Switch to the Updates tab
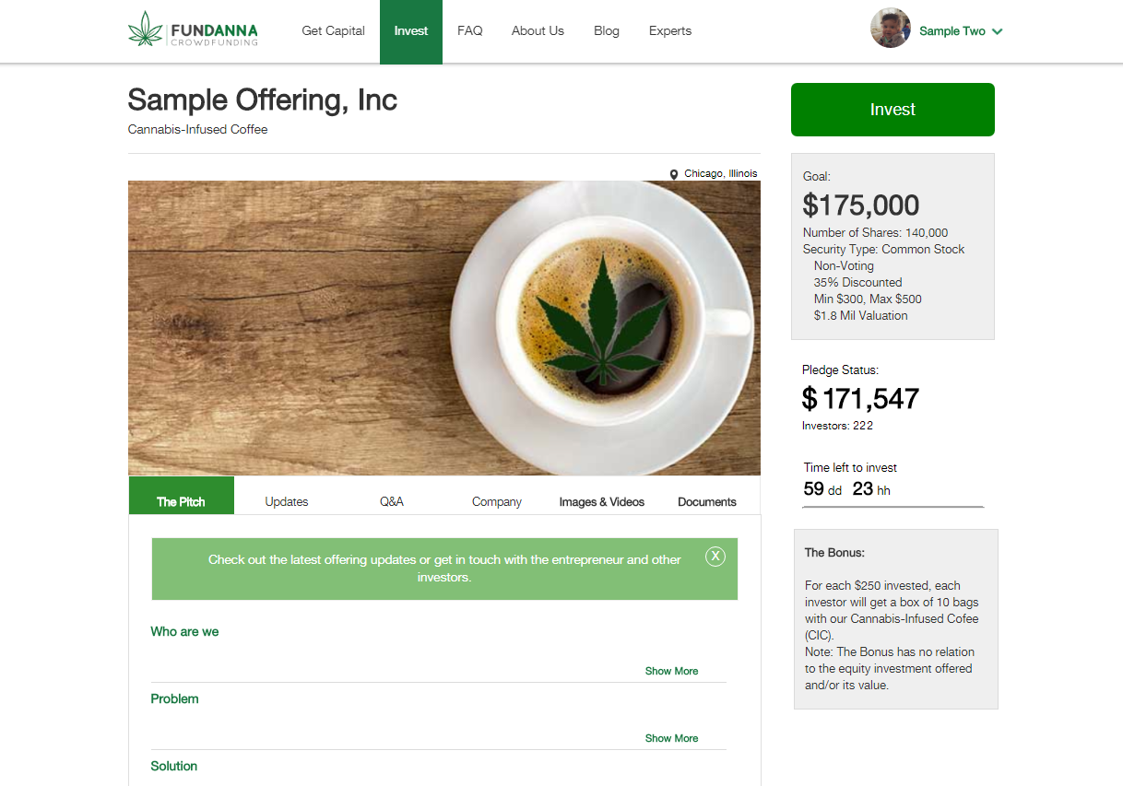1123x786 pixels. [x=287, y=501]
